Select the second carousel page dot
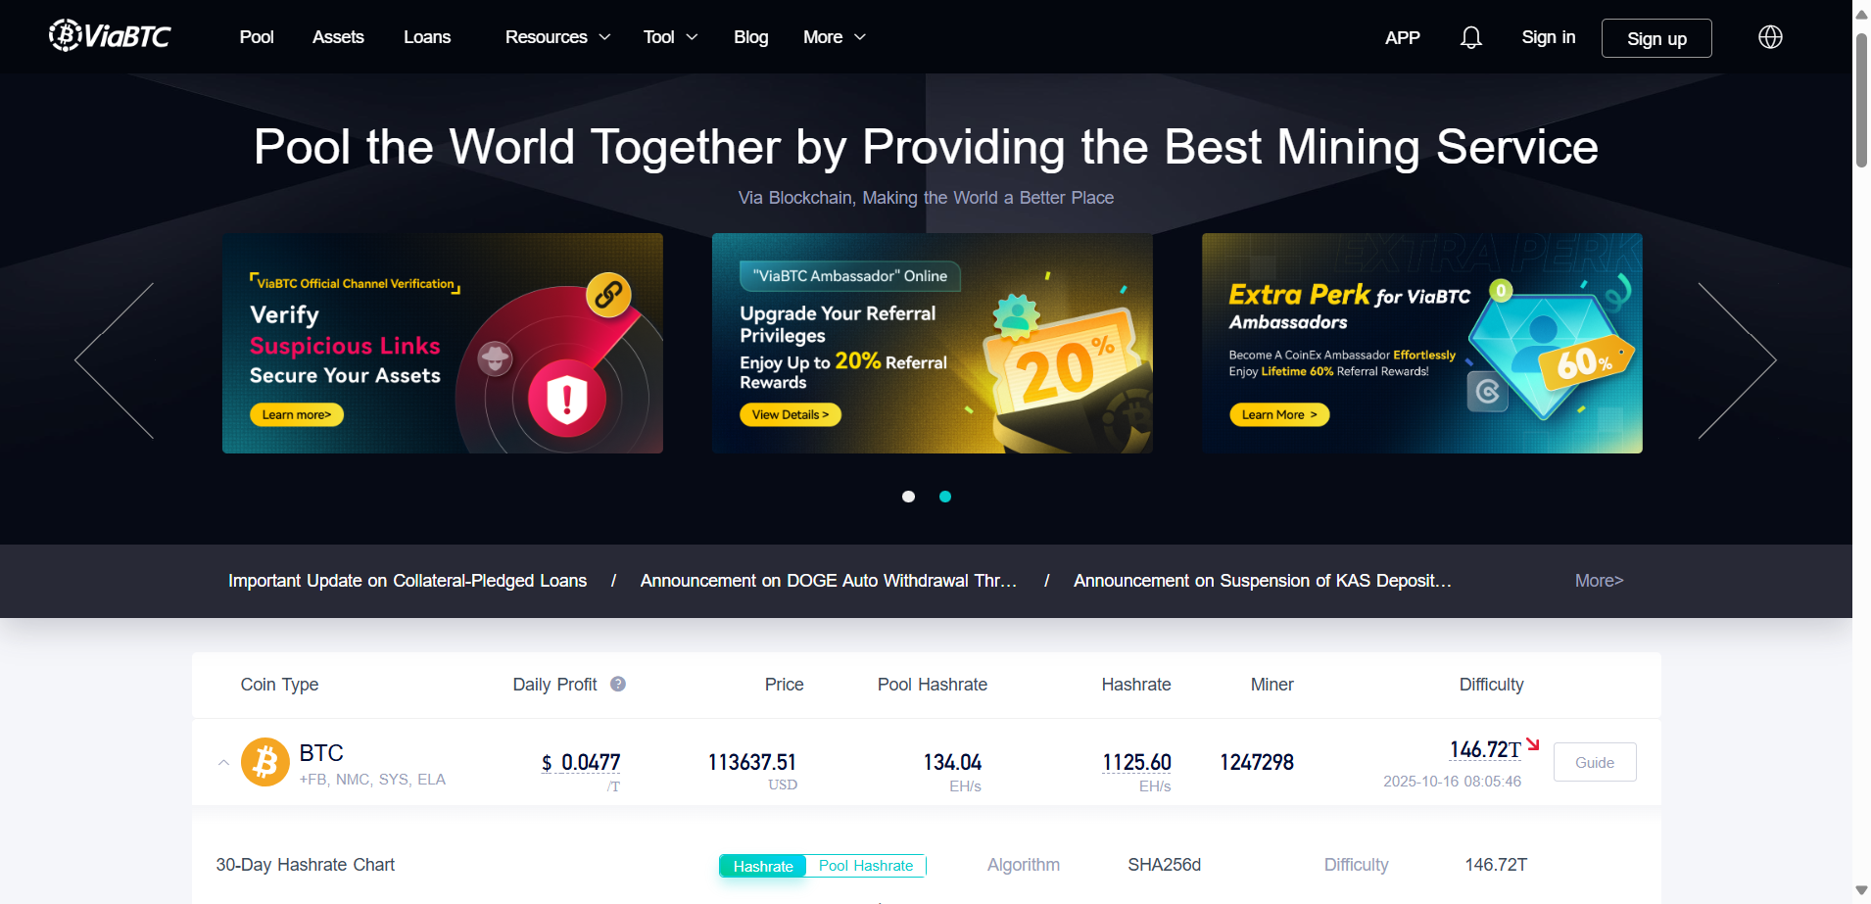1871x904 pixels. [x=945, y=497]
